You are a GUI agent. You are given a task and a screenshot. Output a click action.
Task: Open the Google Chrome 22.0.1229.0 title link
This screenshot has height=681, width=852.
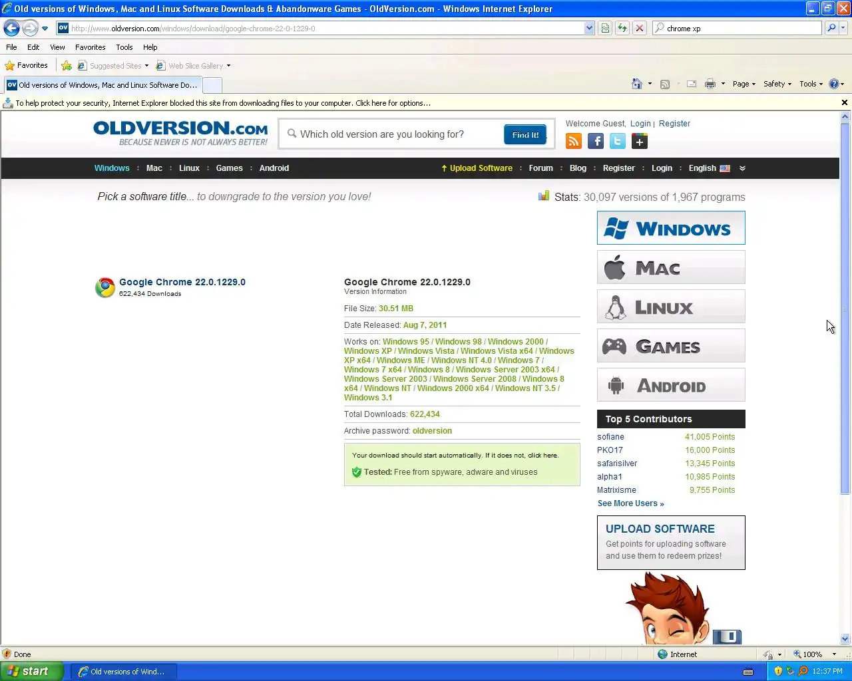pos(182,282)
